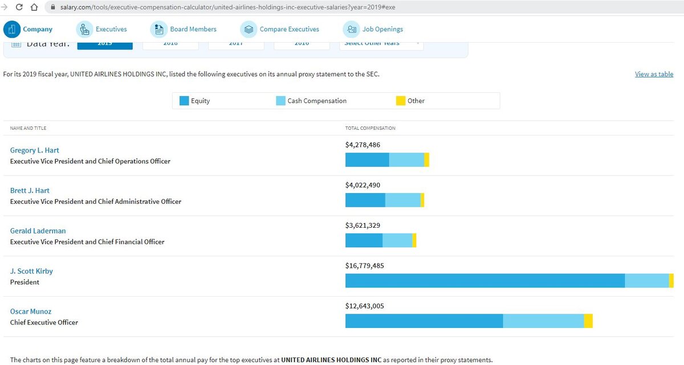Click the Data Year calendar icon
This screenshot has height=365, width=684.
click(x=17, y=44)
